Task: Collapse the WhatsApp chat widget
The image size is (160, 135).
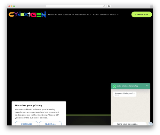Action: point(147,86)
